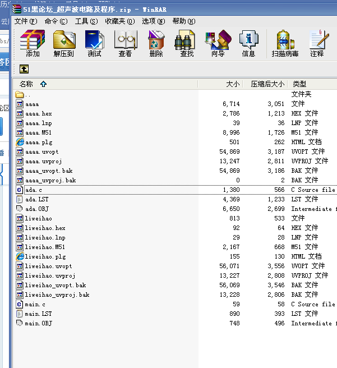Click the 添加 (Add) toolbar icon
The height and width of the screenshot is (368, 337).
click(x=33, y=43)
